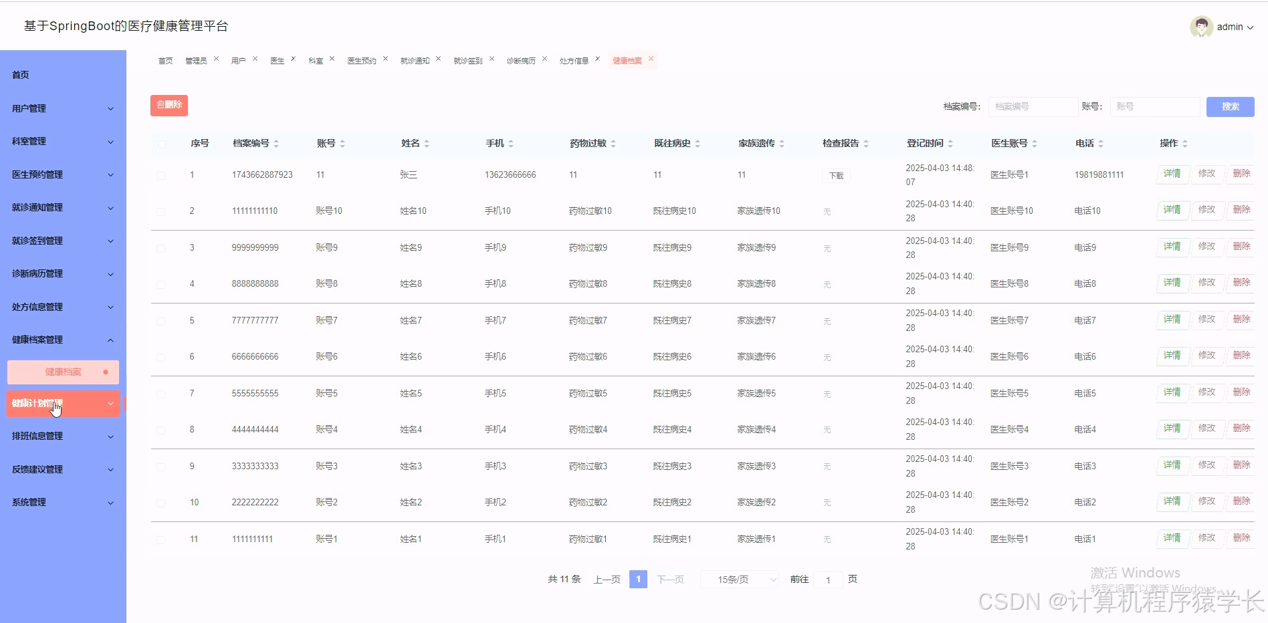The image size is (1268, 623).
Task: Select the 医生 tab
Action: [278, 59]
